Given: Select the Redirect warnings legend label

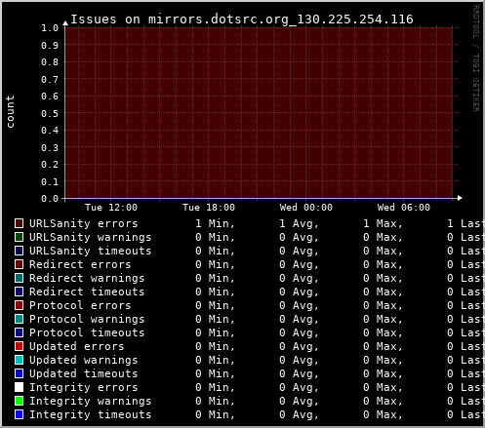Looking at the screenshot, I should [87, 279].
